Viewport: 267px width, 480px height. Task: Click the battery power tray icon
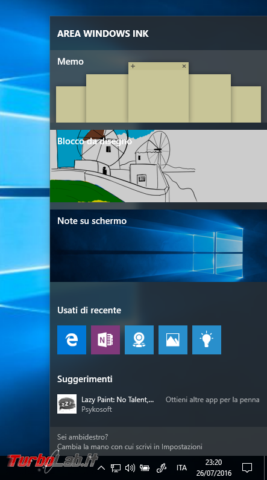145,468
